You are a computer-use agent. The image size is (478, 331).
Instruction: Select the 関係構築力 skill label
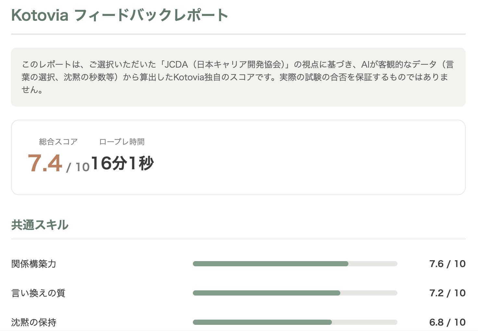pos(33,264)
